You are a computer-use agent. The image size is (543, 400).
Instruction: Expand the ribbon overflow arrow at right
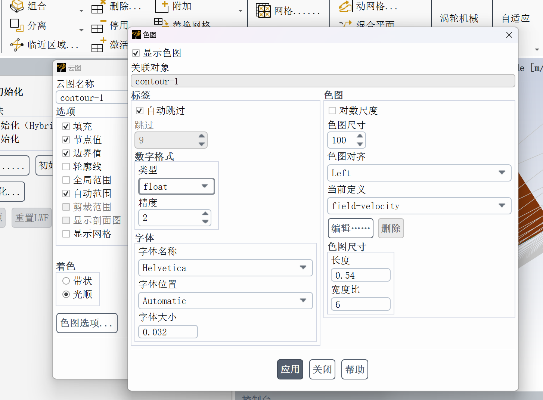537,49
